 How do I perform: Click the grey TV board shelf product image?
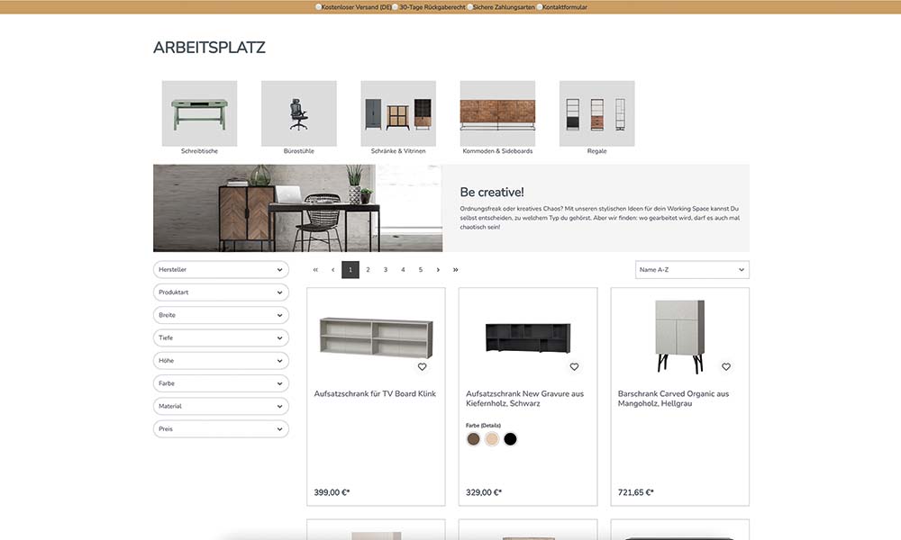377,337
